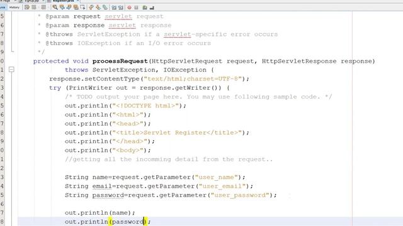
Task: Click the "<title>Servlet Register</title>" string
Action: click(177, 132)
